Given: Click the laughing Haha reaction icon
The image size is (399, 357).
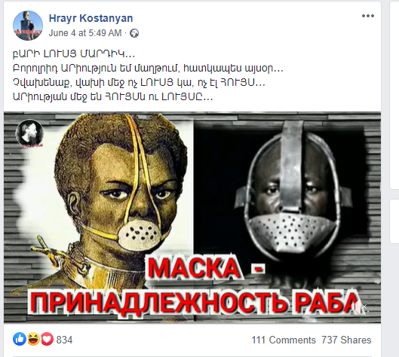Looking at the screenshot, I should [x=33, y=339].
